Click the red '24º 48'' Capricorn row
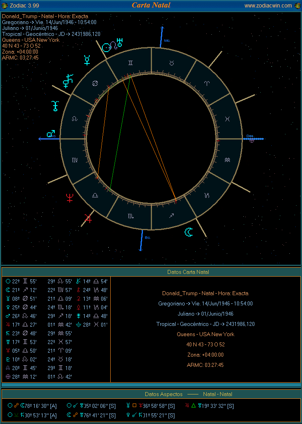The image size is (302, 424). (92, 290)
